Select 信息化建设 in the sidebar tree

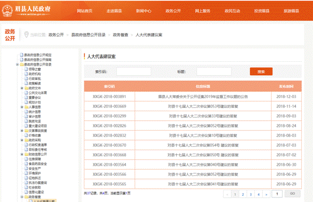point(36,192)
